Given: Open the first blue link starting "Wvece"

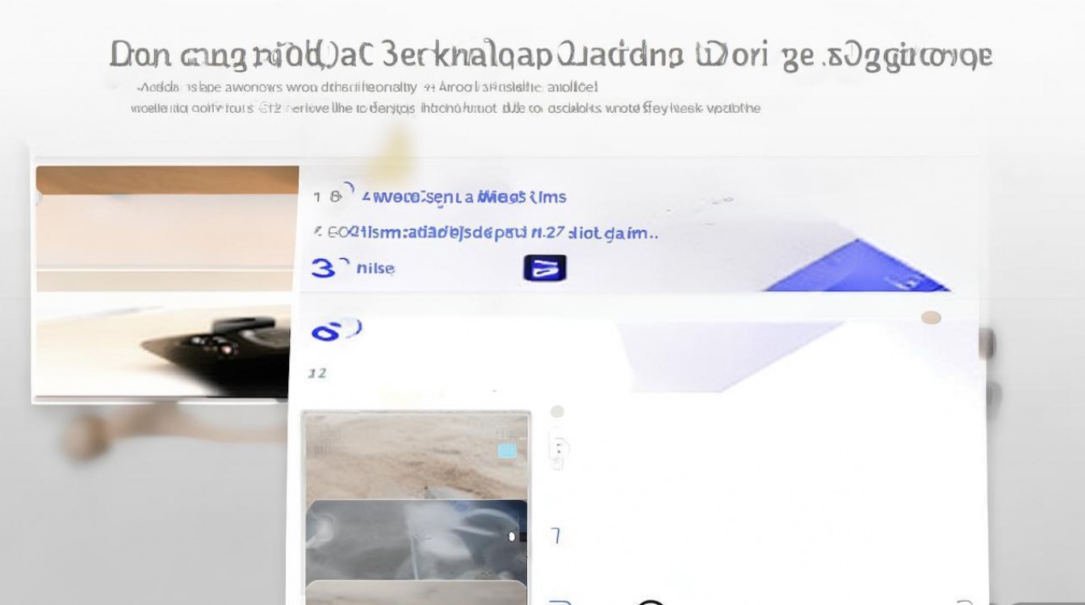Looking at the screenshot, I should pos(465,196).
